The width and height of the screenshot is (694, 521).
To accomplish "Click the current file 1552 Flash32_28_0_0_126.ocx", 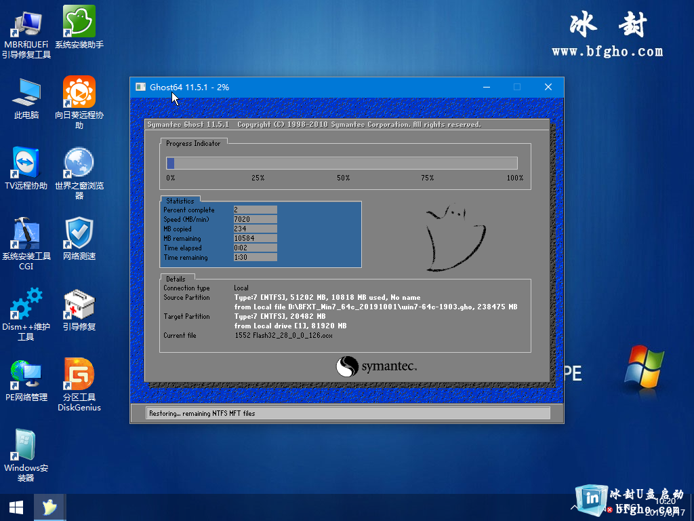I will (x=284, y=335).
